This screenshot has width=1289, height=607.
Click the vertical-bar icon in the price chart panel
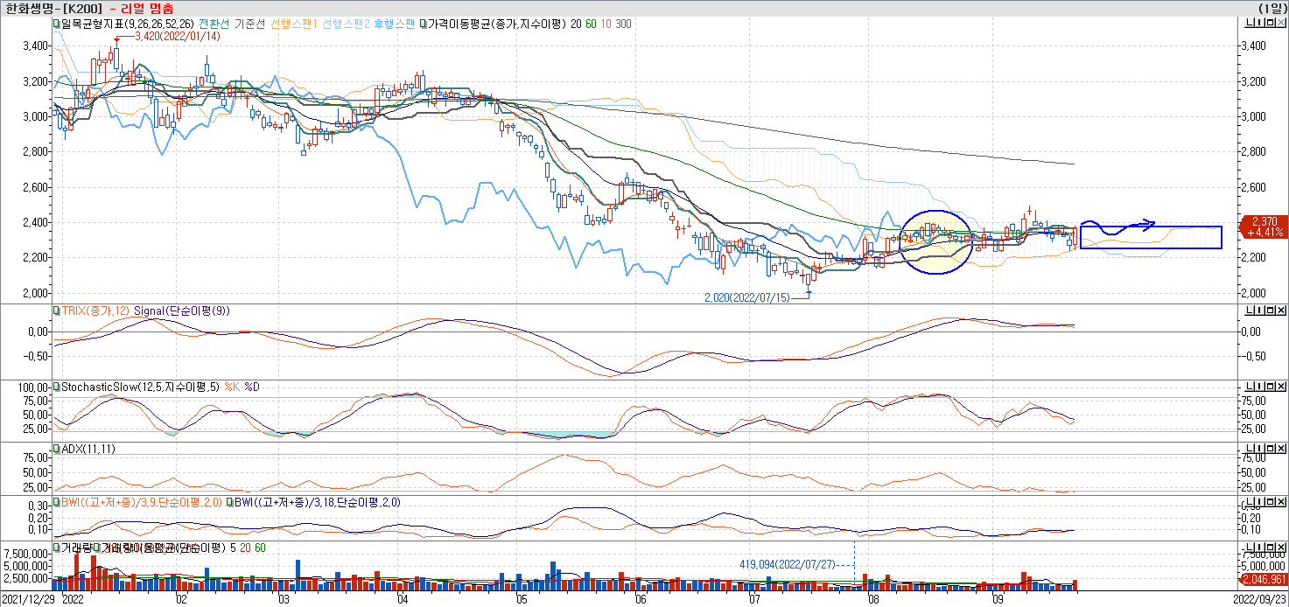tap(1260, 23)
